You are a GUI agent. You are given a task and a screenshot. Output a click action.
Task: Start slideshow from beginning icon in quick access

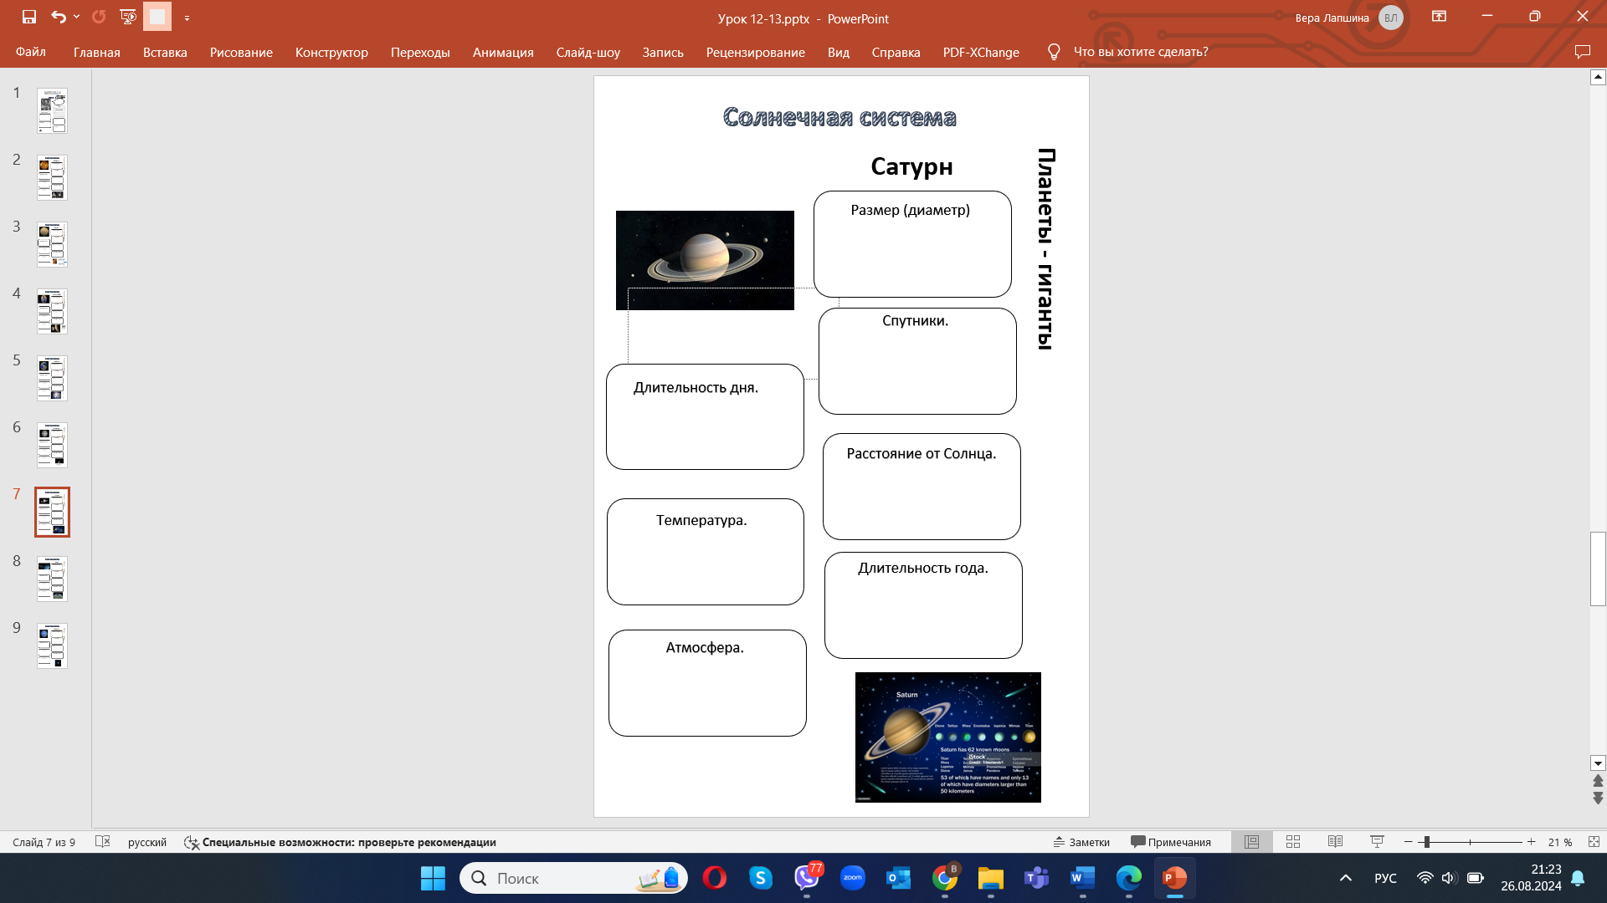pos(128,17)
